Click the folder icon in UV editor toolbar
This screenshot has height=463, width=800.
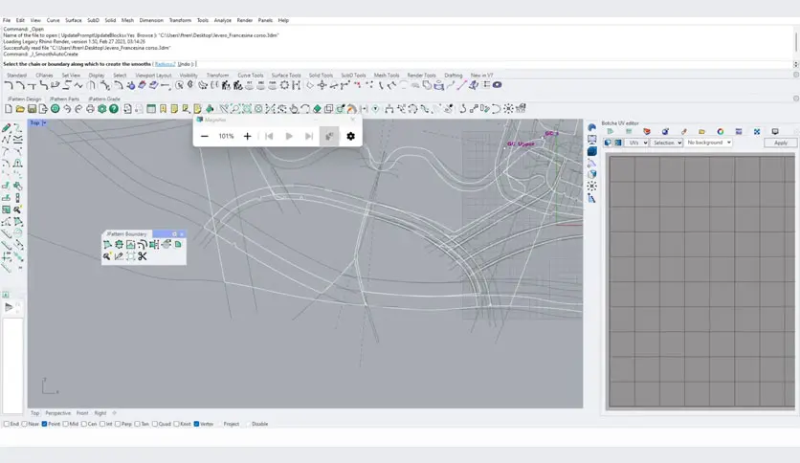(x=701, y=132)
